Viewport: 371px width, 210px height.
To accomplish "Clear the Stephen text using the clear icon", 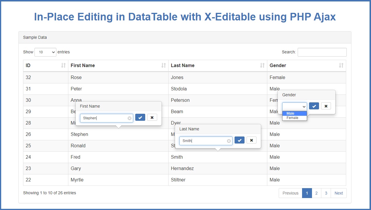I will click(x=129, y=118).
